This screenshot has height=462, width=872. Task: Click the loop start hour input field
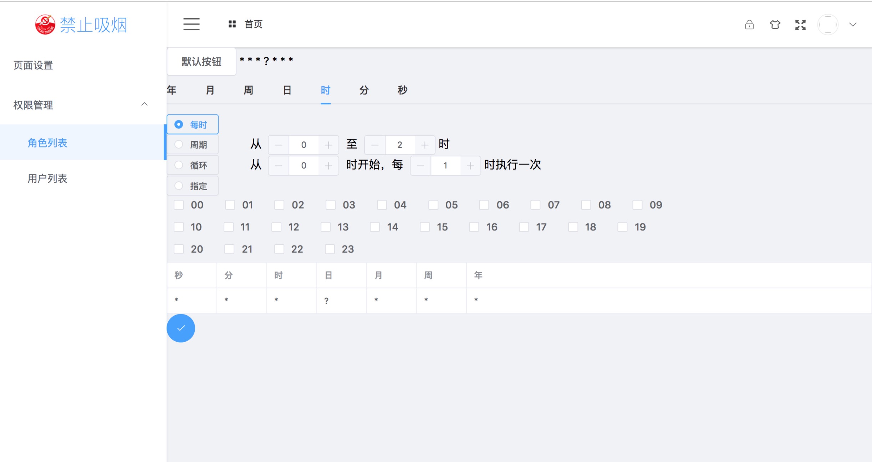click(304, 166)
